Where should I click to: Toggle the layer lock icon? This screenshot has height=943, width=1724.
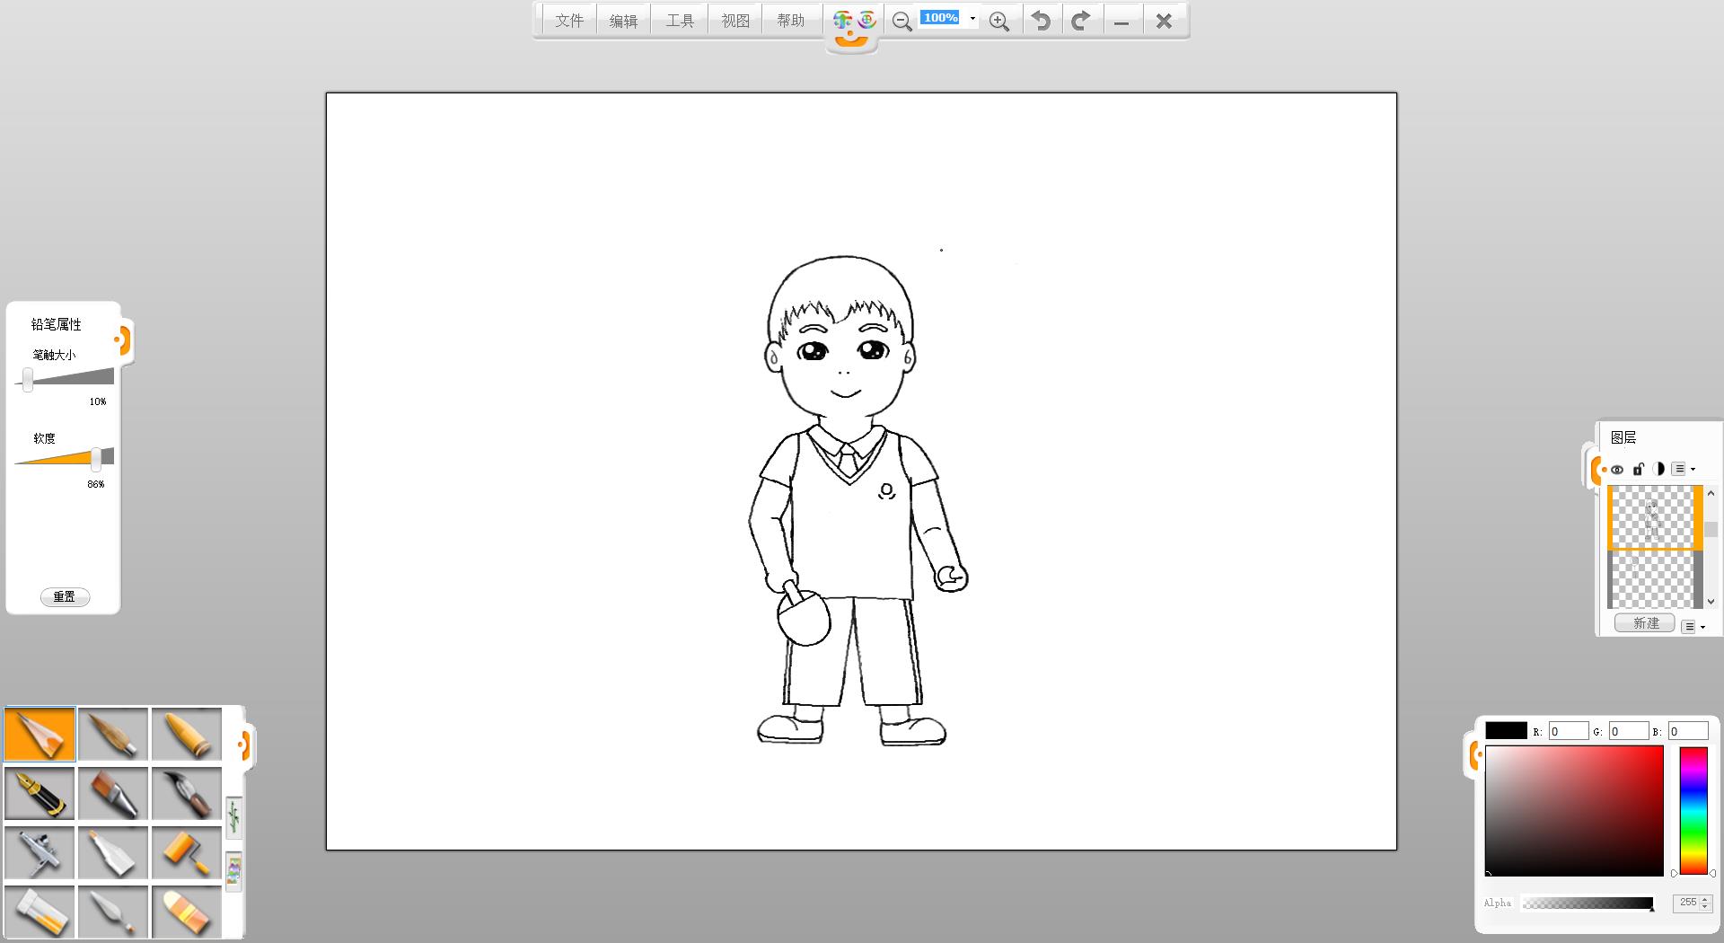pyautogui.click(x=1638, y=470)
